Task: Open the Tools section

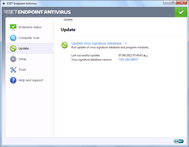Action: pos(30,69)
